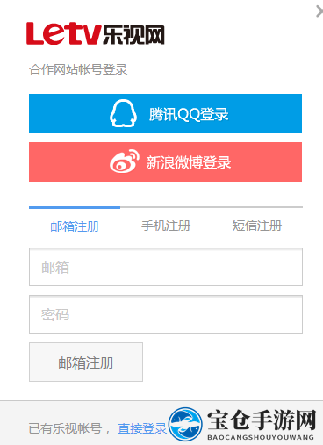Click the red Letv logo

64,34
